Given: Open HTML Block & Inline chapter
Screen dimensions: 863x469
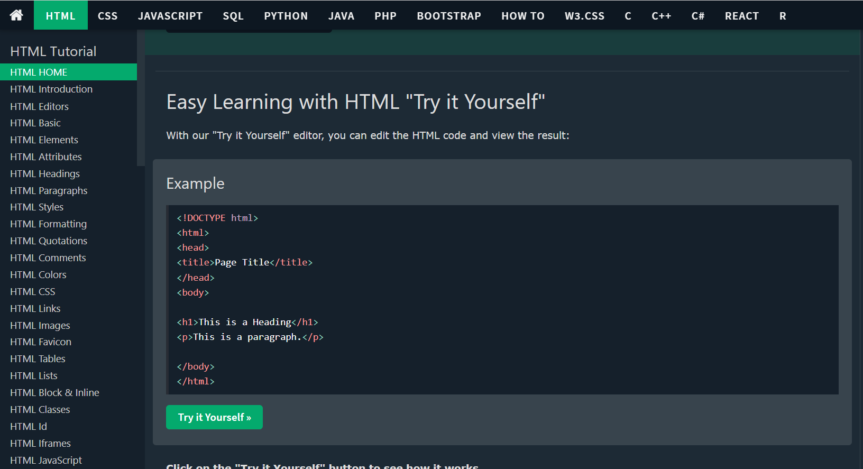Looking at the screenshot, I should click(68, 392).
